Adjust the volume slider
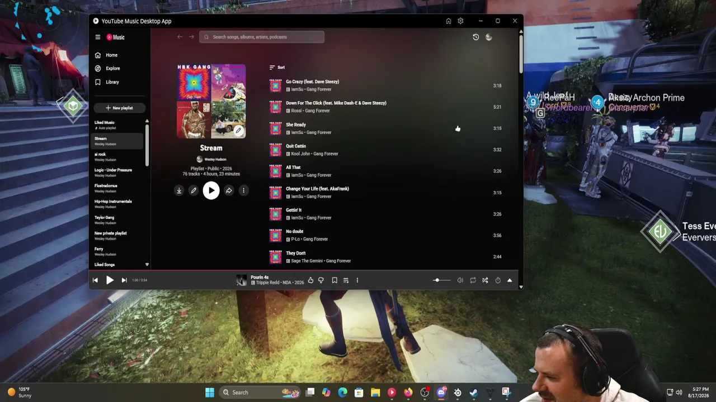The image size is (716, 402). point(441,280)
